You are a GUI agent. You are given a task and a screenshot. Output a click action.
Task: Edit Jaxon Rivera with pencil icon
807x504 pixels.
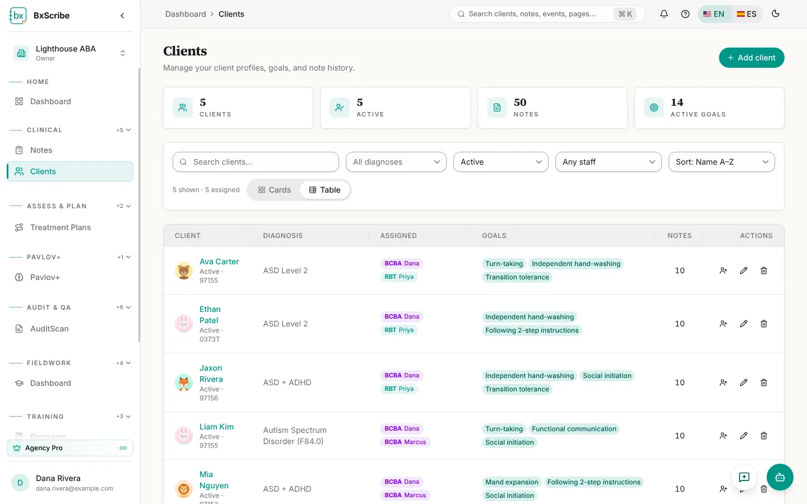click(744, 382)
